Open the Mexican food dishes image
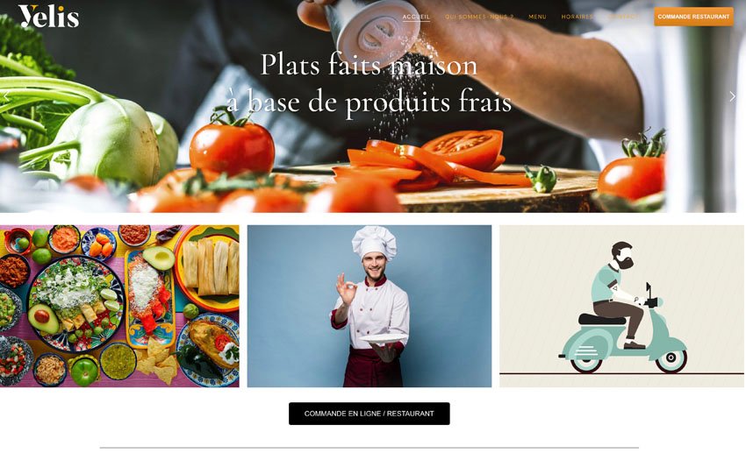Image resolution: width=746 pixels, height=453 pixels. 119,306
